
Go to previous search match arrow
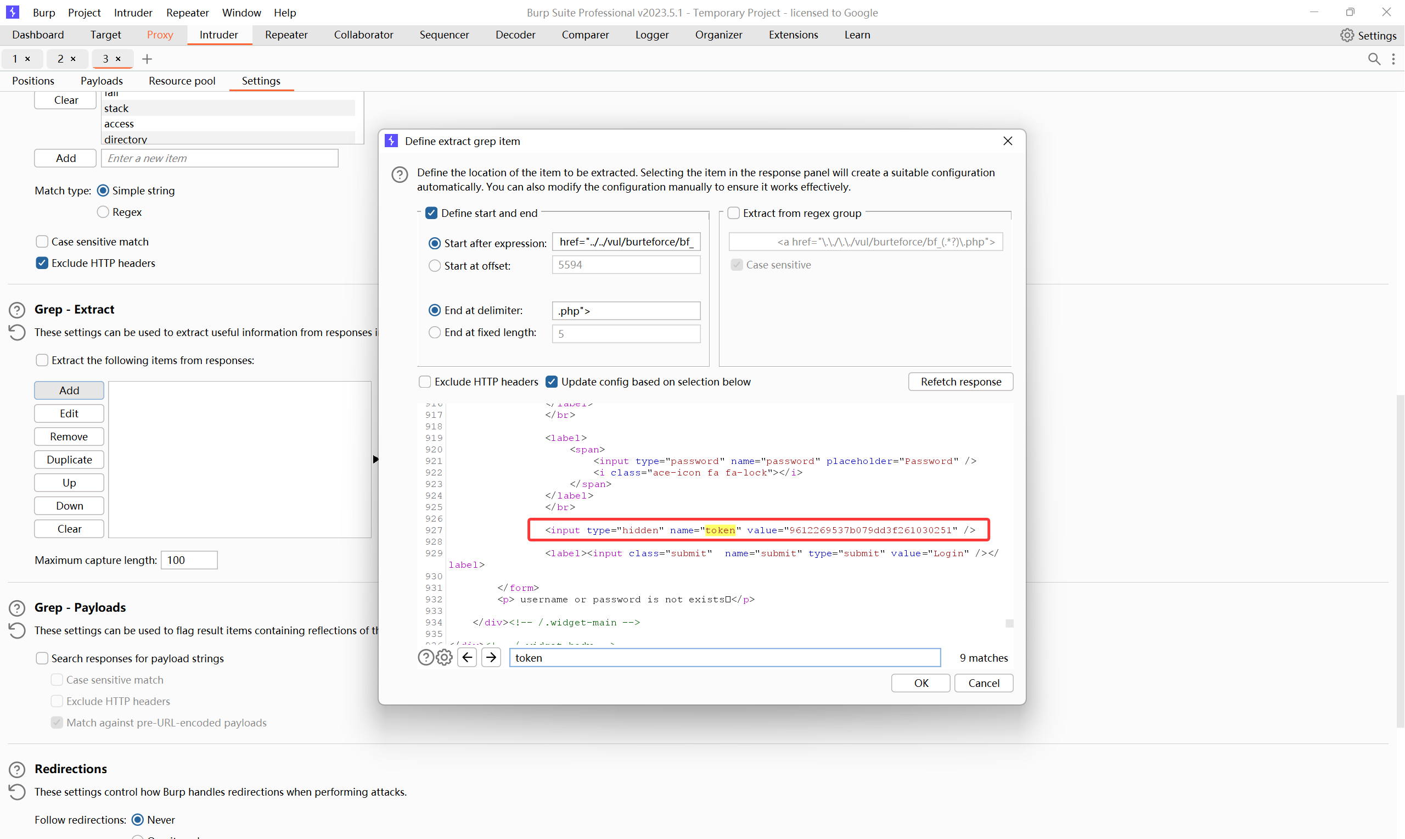coord(467,657)
